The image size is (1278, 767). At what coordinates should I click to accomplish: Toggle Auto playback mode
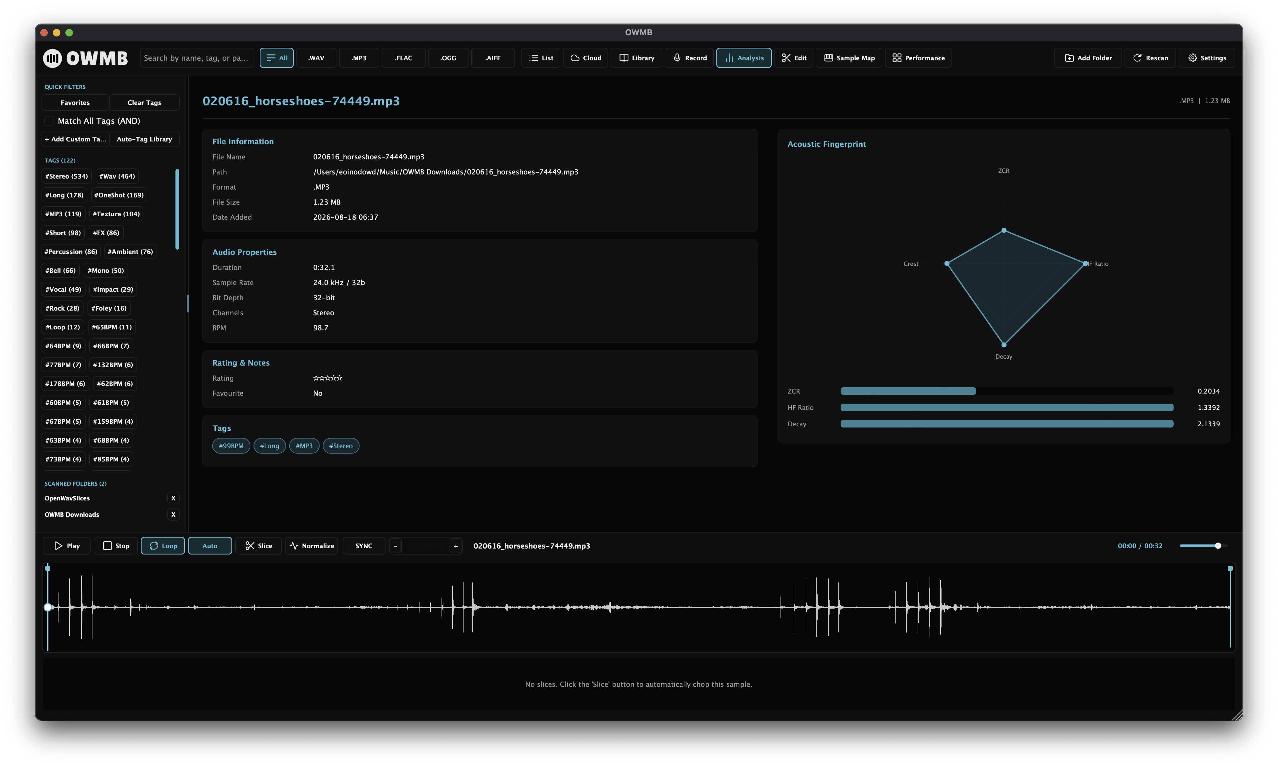[210, 546]
